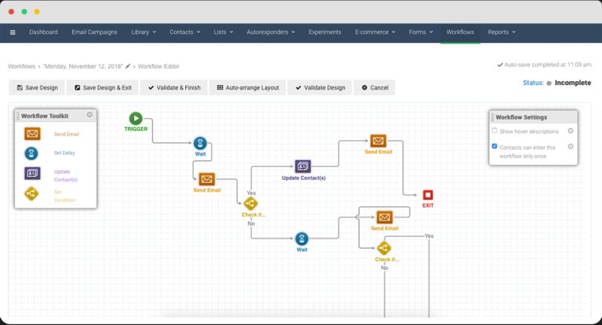Click the Workflow Toolkit info icon
602x325 pixels.
90,115
